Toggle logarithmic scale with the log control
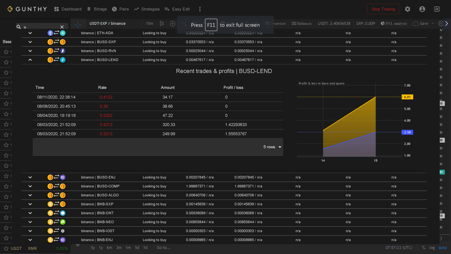This screenshot has width=451, height=254. [x=432, y=248]
